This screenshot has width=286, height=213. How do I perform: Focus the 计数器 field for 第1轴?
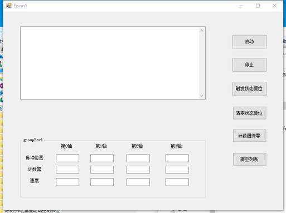click(x=102, y=170)
